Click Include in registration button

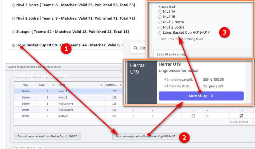coord(146,136)
